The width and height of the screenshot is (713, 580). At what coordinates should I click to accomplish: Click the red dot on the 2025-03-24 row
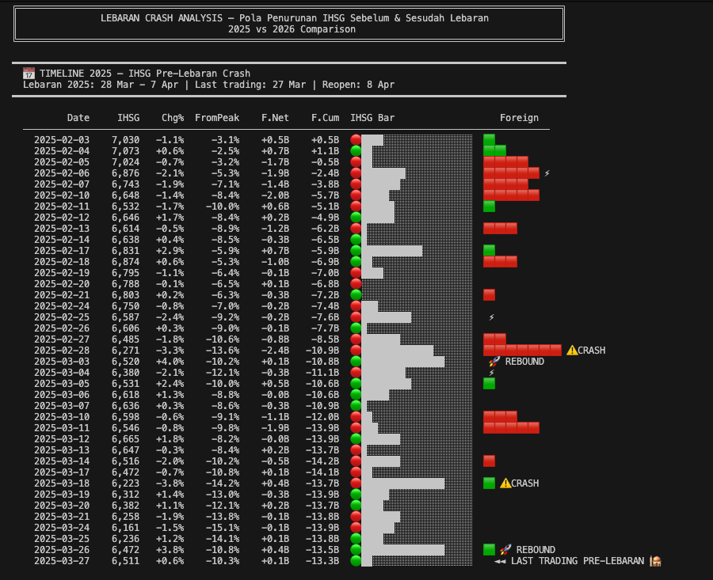(x=356, y=527)
